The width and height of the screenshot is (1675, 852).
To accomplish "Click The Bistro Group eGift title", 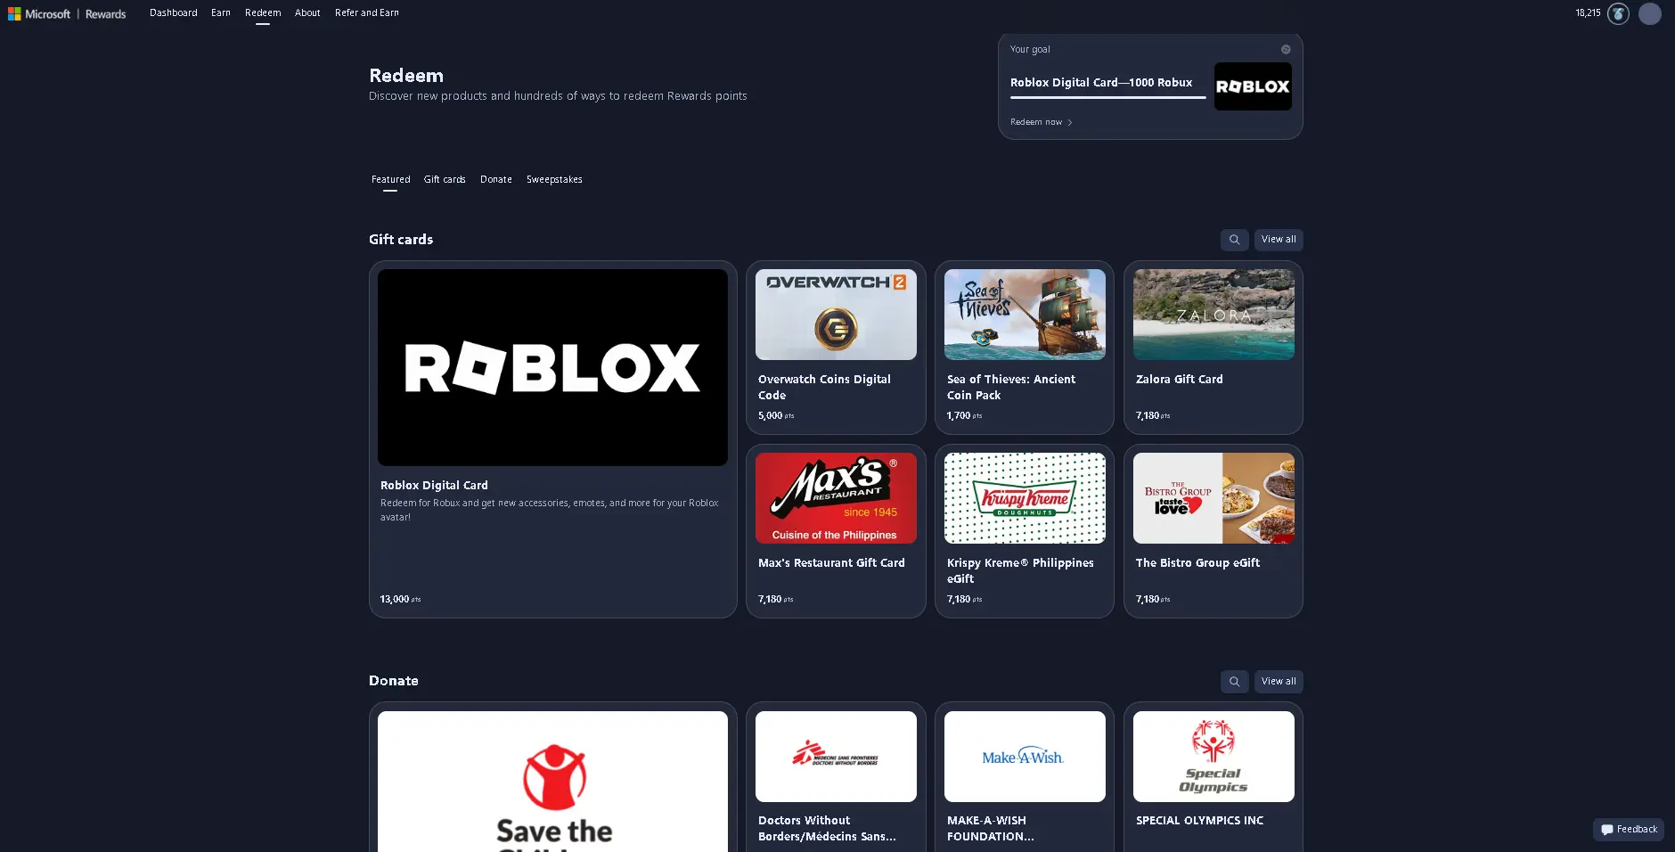I will [x=1197, y=563].
